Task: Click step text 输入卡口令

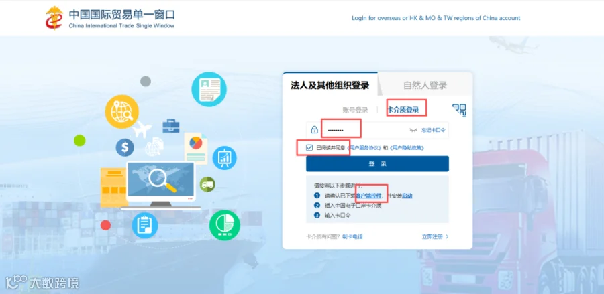Action: coord(338,216)
